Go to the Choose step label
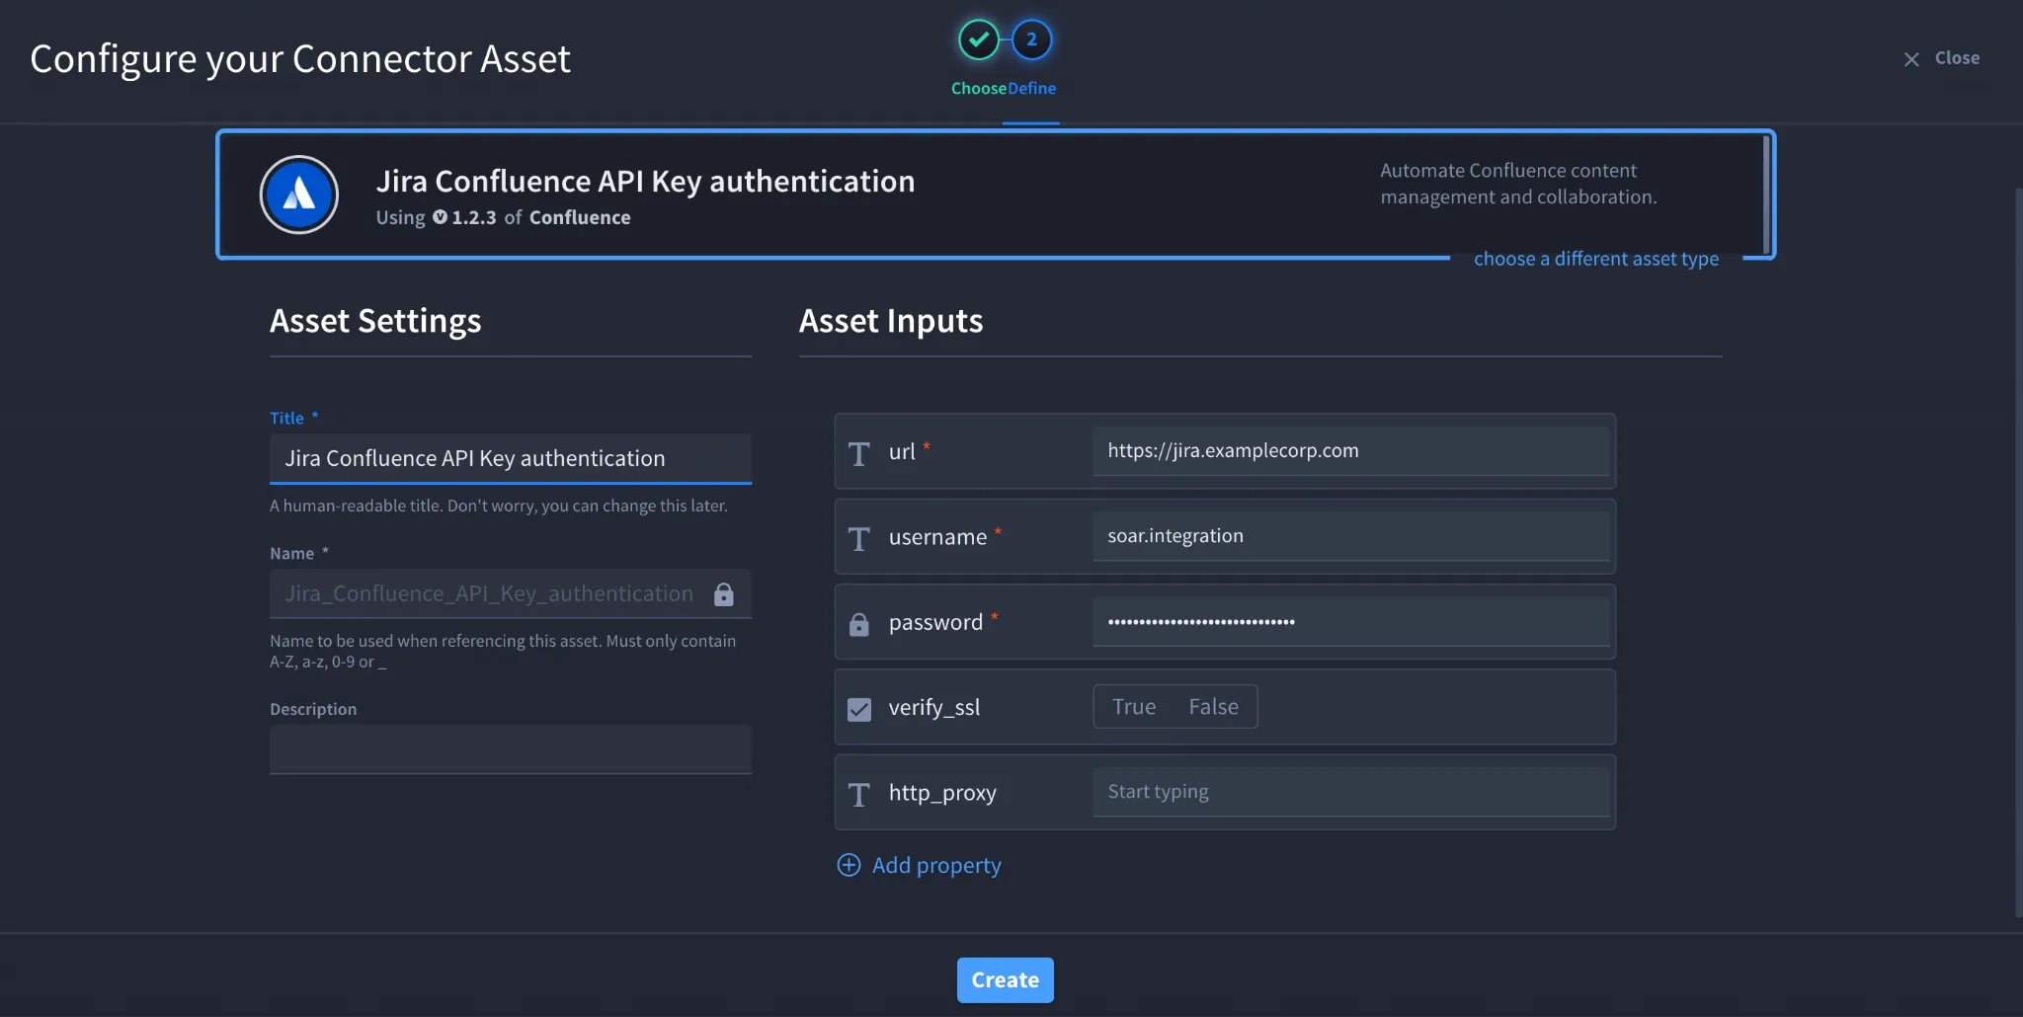 (979, 88)
